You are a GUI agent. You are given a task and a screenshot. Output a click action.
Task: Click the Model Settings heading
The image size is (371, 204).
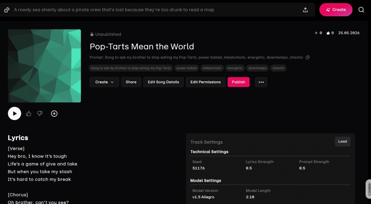pos(206,180)
